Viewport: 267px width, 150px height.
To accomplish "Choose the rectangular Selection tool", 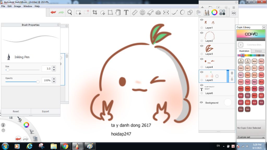I will [78, 12].
